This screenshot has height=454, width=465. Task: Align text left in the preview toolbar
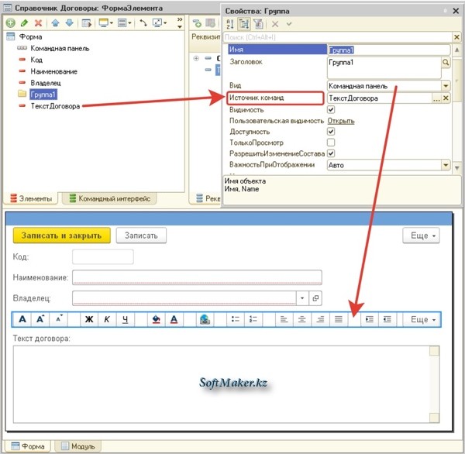284,319
